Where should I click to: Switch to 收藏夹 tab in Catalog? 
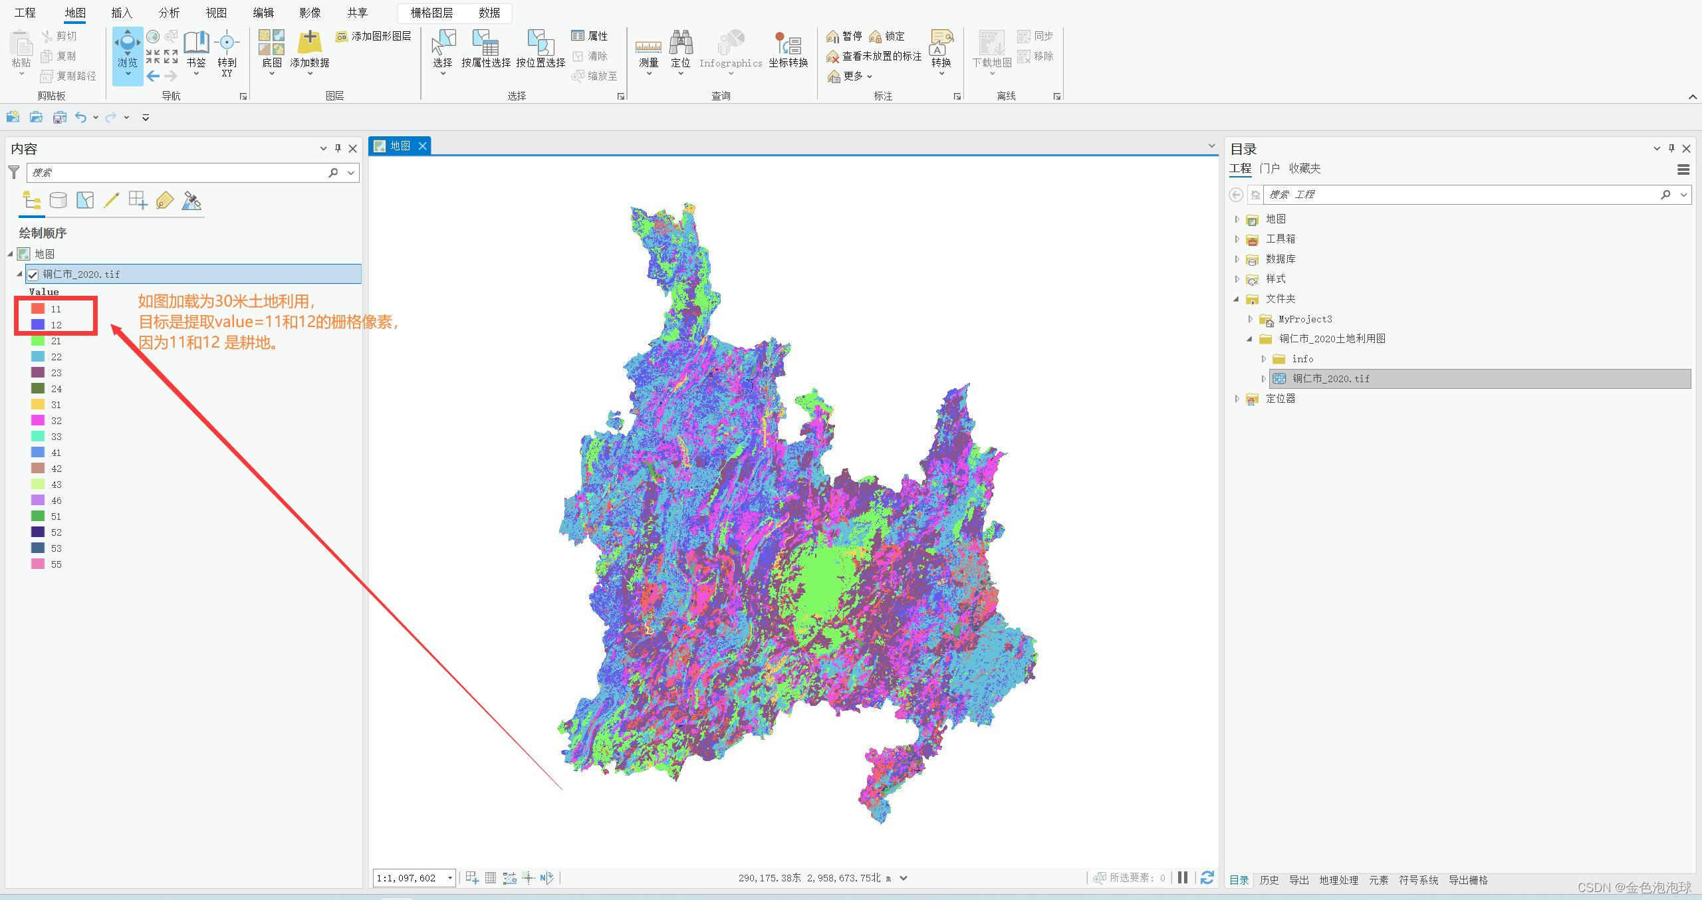pos(1304,168)
